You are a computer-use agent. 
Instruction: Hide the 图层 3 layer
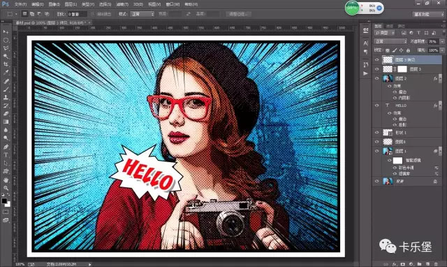click(377, 69)
